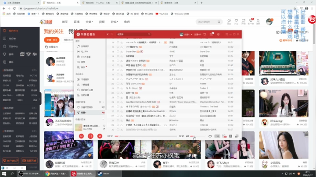This screenshot has height=177, width=316.
Task: Open a new Chrome tab
Action: (x=201, y=3)
